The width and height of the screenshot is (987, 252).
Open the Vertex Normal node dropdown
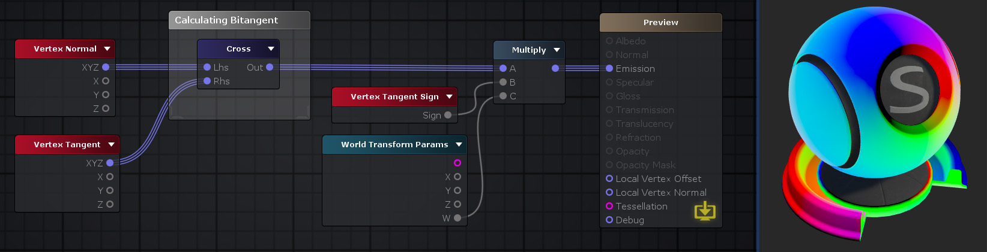click(x=107, y=48)
